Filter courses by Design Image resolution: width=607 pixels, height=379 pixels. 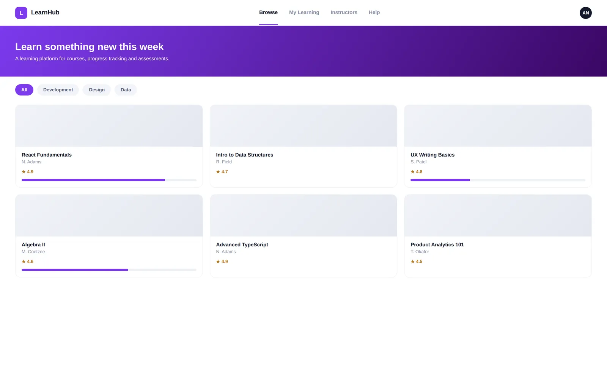pos(97,90)
